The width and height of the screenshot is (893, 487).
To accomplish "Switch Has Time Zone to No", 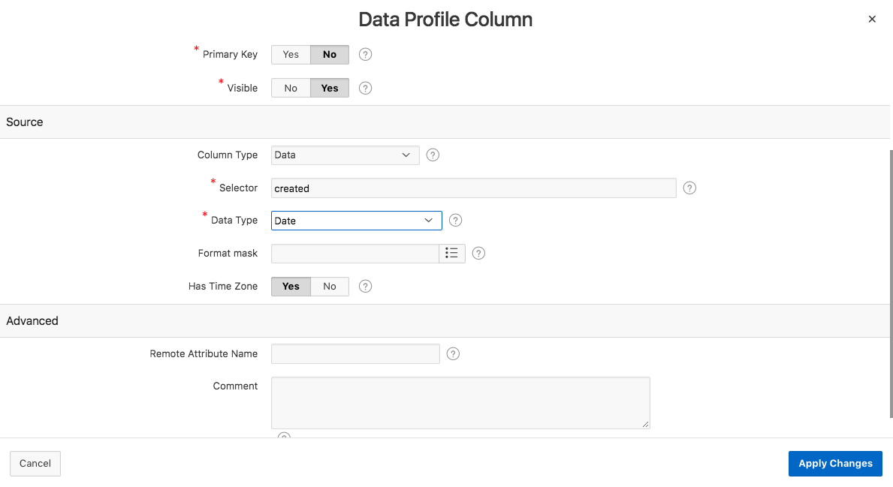I will tap(330, 287).
